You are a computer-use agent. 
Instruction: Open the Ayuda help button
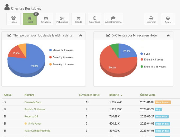tap(168, 19)
